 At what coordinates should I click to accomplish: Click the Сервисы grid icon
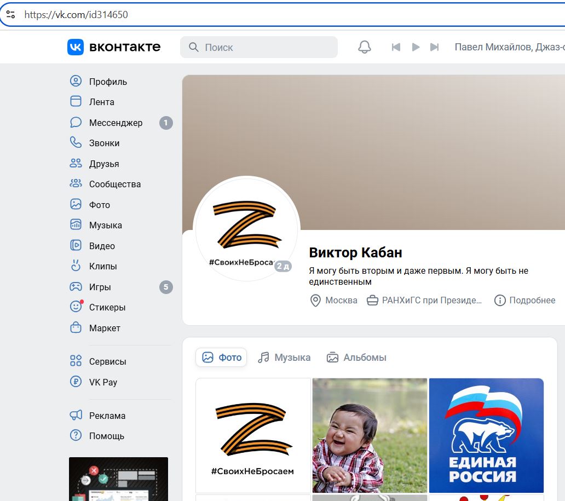pyautogui.click(x=76, y=360)
